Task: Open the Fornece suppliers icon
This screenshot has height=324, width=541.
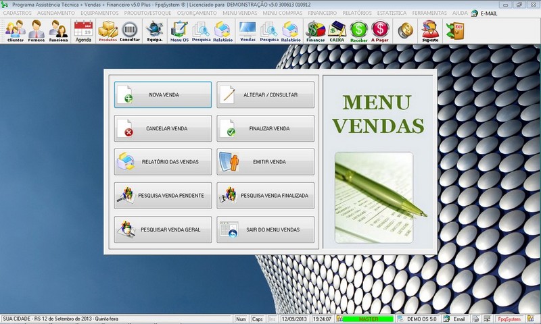Action: pyautogui.click(x=37, y=31)
